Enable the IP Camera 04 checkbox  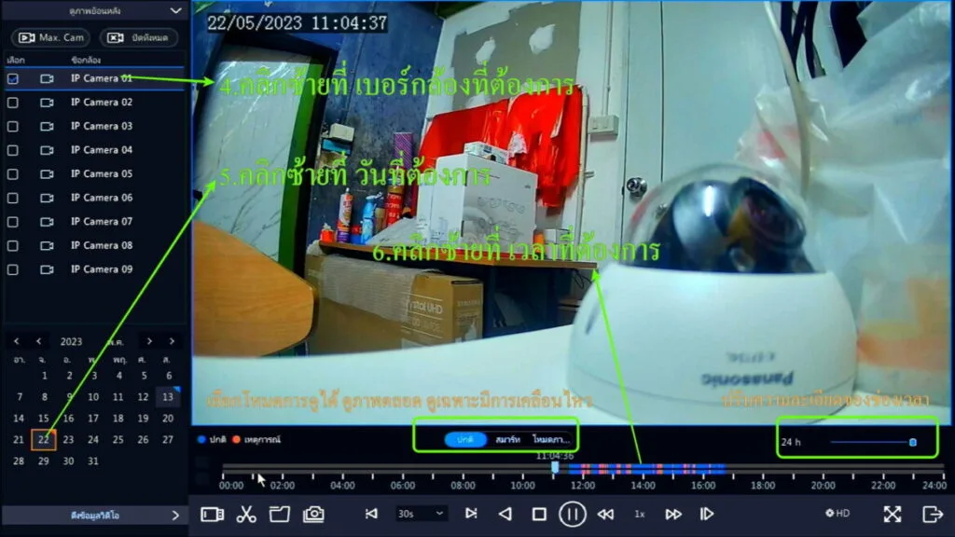click(13, 150)
